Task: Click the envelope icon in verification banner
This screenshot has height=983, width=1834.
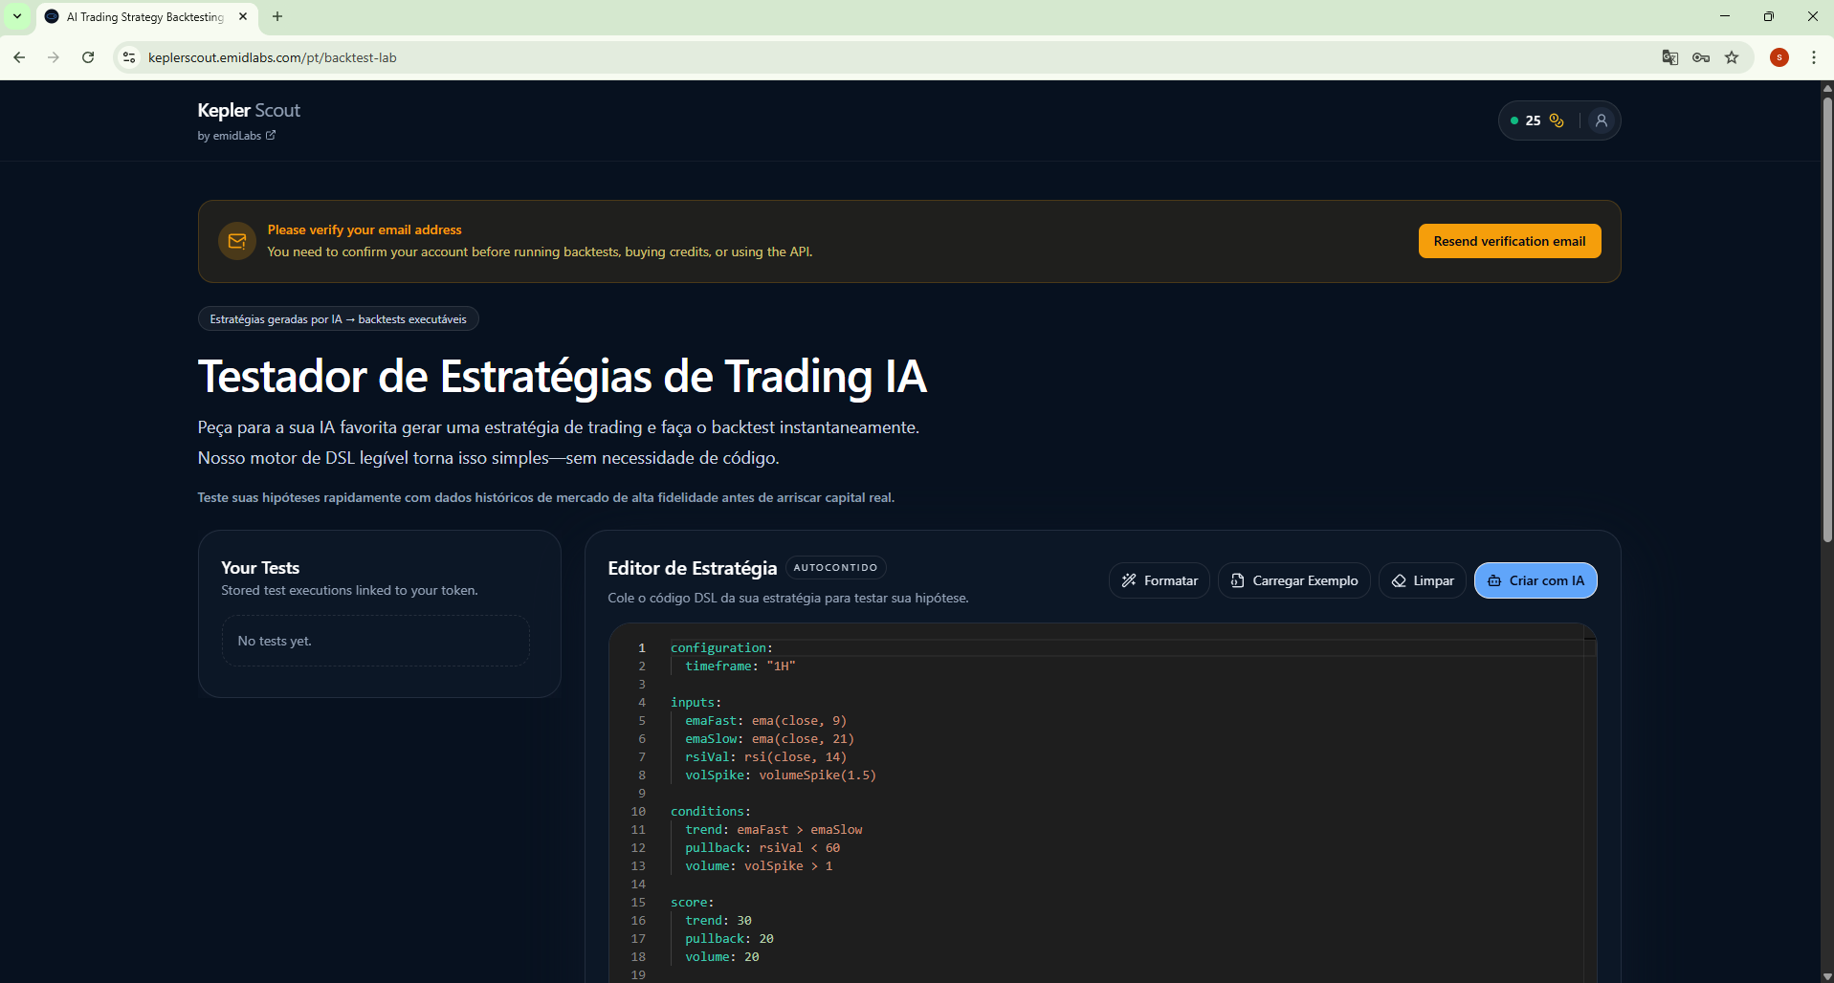Action: [237, 241]
